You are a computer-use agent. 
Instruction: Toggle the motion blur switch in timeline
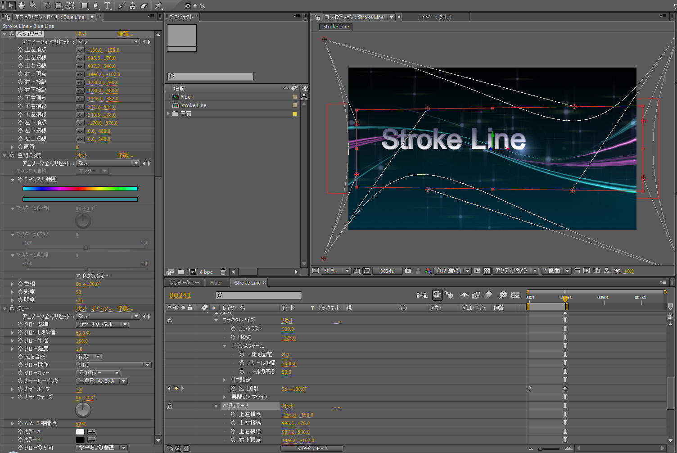[x=488, y=295]
